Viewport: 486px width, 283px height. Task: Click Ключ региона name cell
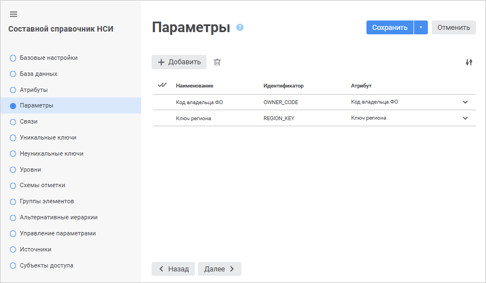coord(193,119)
